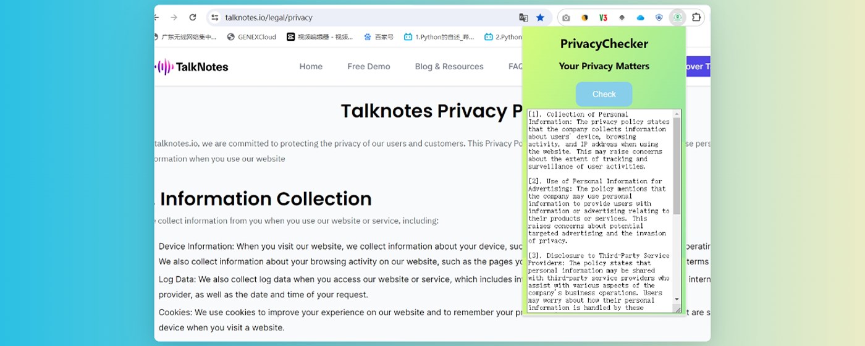Open the Free Demo nav item
865x346 pixels.
pyautogui.click(x=369, y=67)
